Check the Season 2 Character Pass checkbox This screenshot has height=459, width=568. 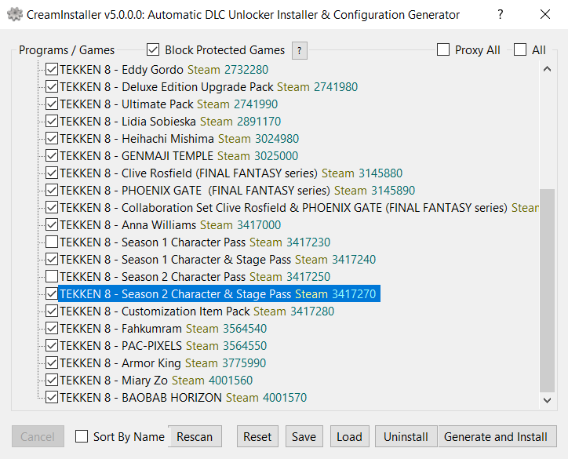pyautogui.click(x=52, y=277)
